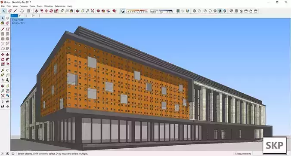Pick the Follow Me tool in left palette

click(x=7, y=59)
